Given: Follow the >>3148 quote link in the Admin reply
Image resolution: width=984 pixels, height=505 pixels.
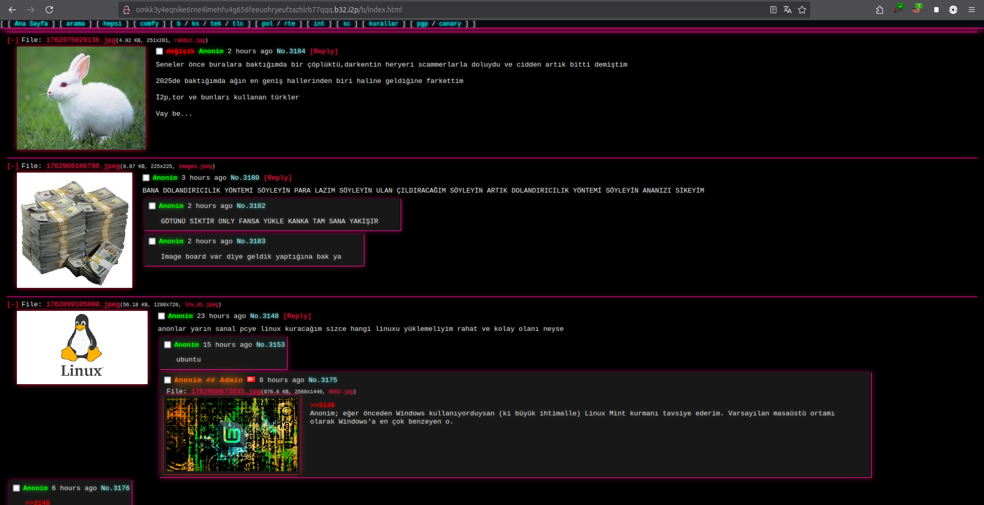Looking at the screenshot, I should [x=322, y=405].
